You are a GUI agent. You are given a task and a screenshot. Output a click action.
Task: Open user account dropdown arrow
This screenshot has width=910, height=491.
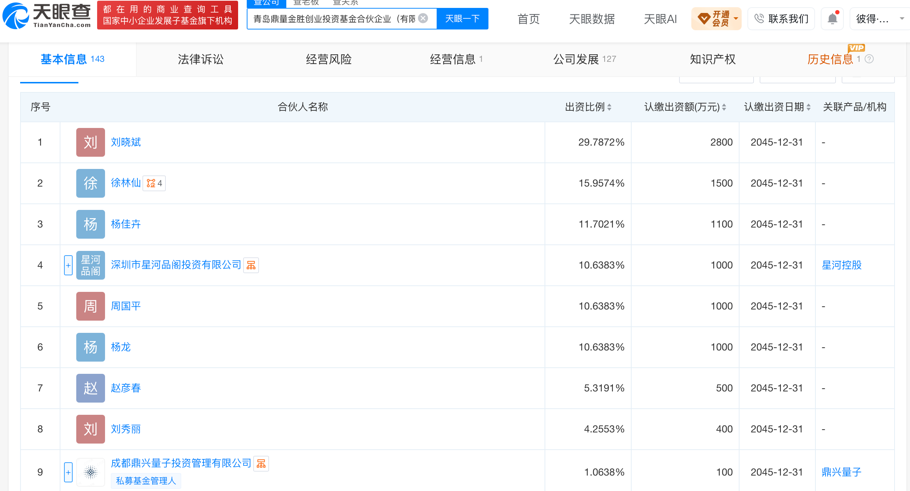click(902, 18)
